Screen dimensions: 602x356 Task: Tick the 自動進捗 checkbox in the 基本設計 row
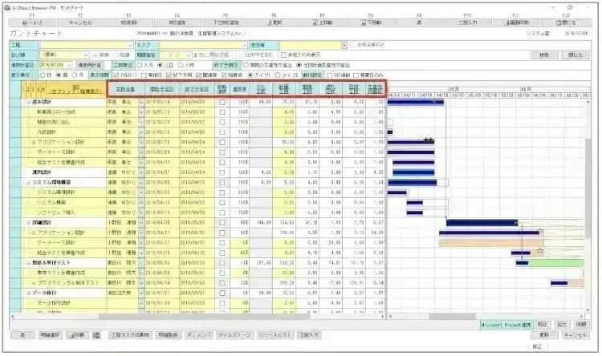pos(222,102)
